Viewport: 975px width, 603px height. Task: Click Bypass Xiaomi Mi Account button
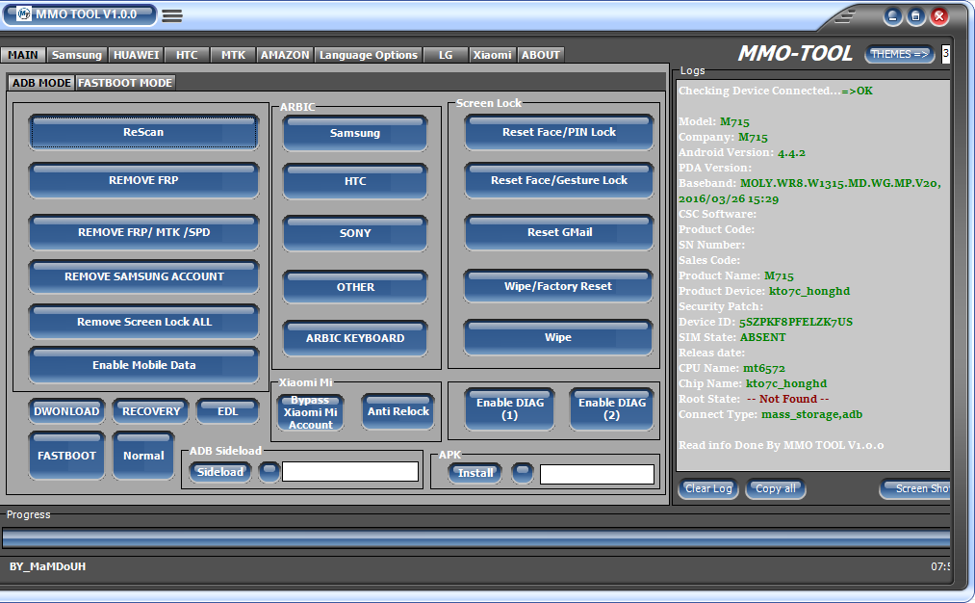tap(310, 412)
